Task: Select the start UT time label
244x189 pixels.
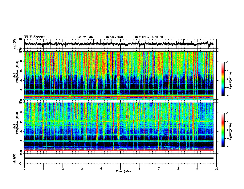Action: 149,37
